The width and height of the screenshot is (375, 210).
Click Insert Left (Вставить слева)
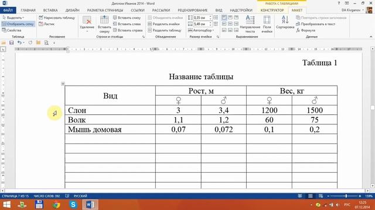pyautogui.click(x=127, y=24)
